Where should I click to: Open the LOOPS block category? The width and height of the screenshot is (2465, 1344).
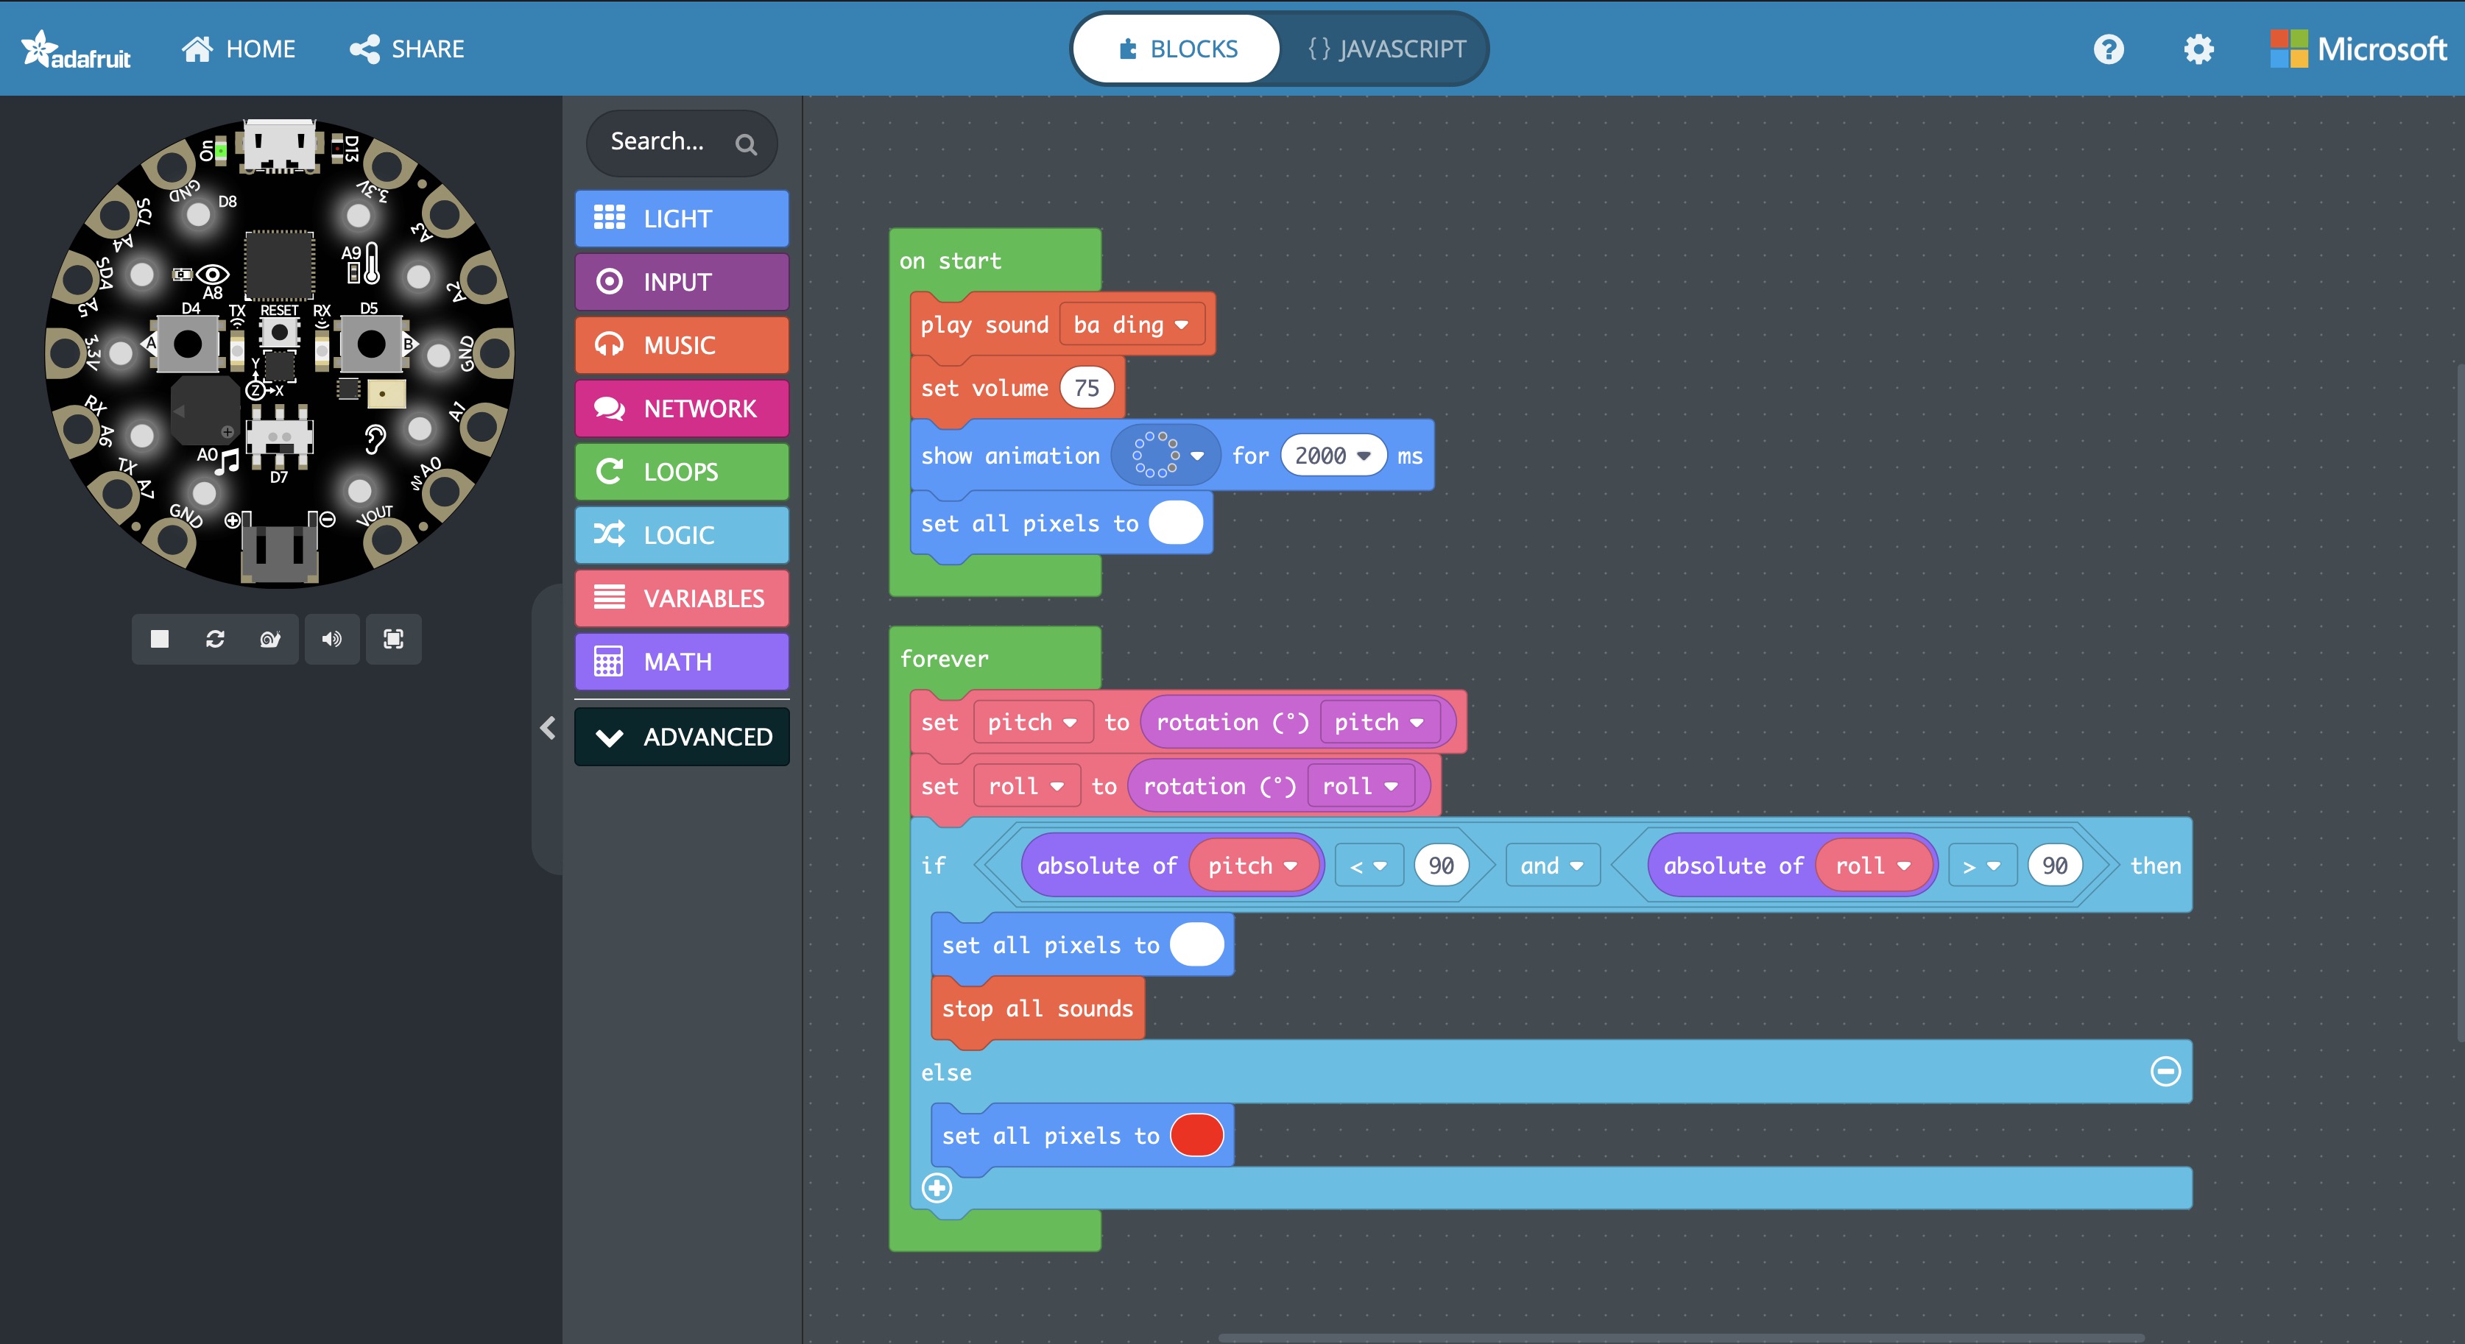(681, 472)
